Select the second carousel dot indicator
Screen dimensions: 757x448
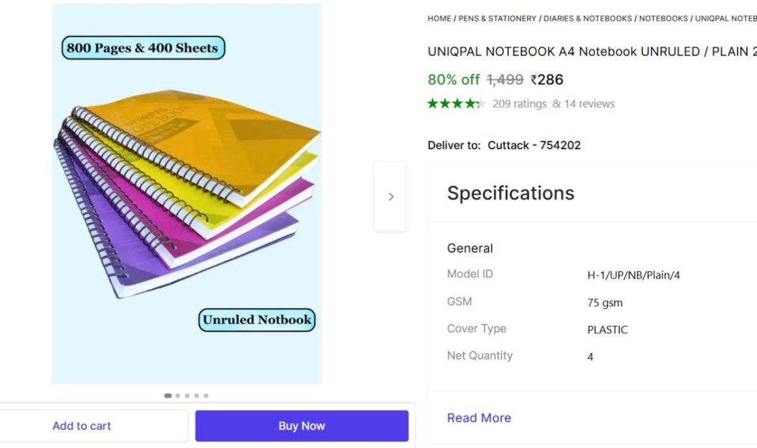[177, 396]
